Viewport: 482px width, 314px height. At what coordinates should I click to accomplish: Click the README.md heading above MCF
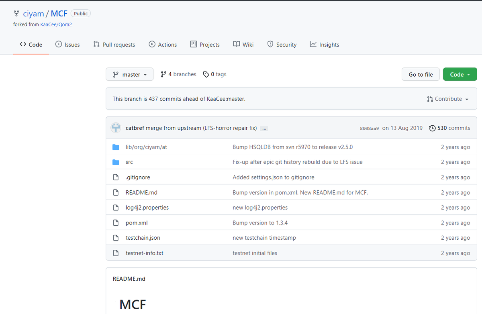coord(129,279)
